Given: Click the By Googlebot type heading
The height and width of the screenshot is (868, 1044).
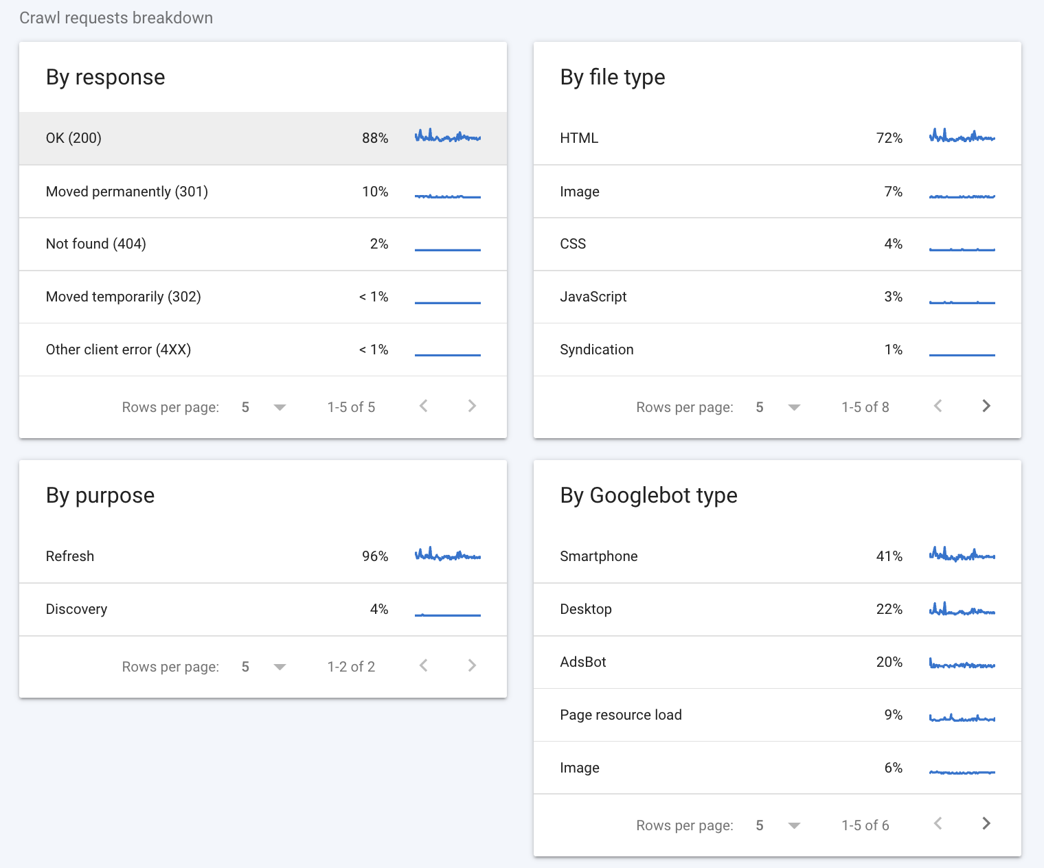Looking at the screenshot, I should (x=648, y=495).
